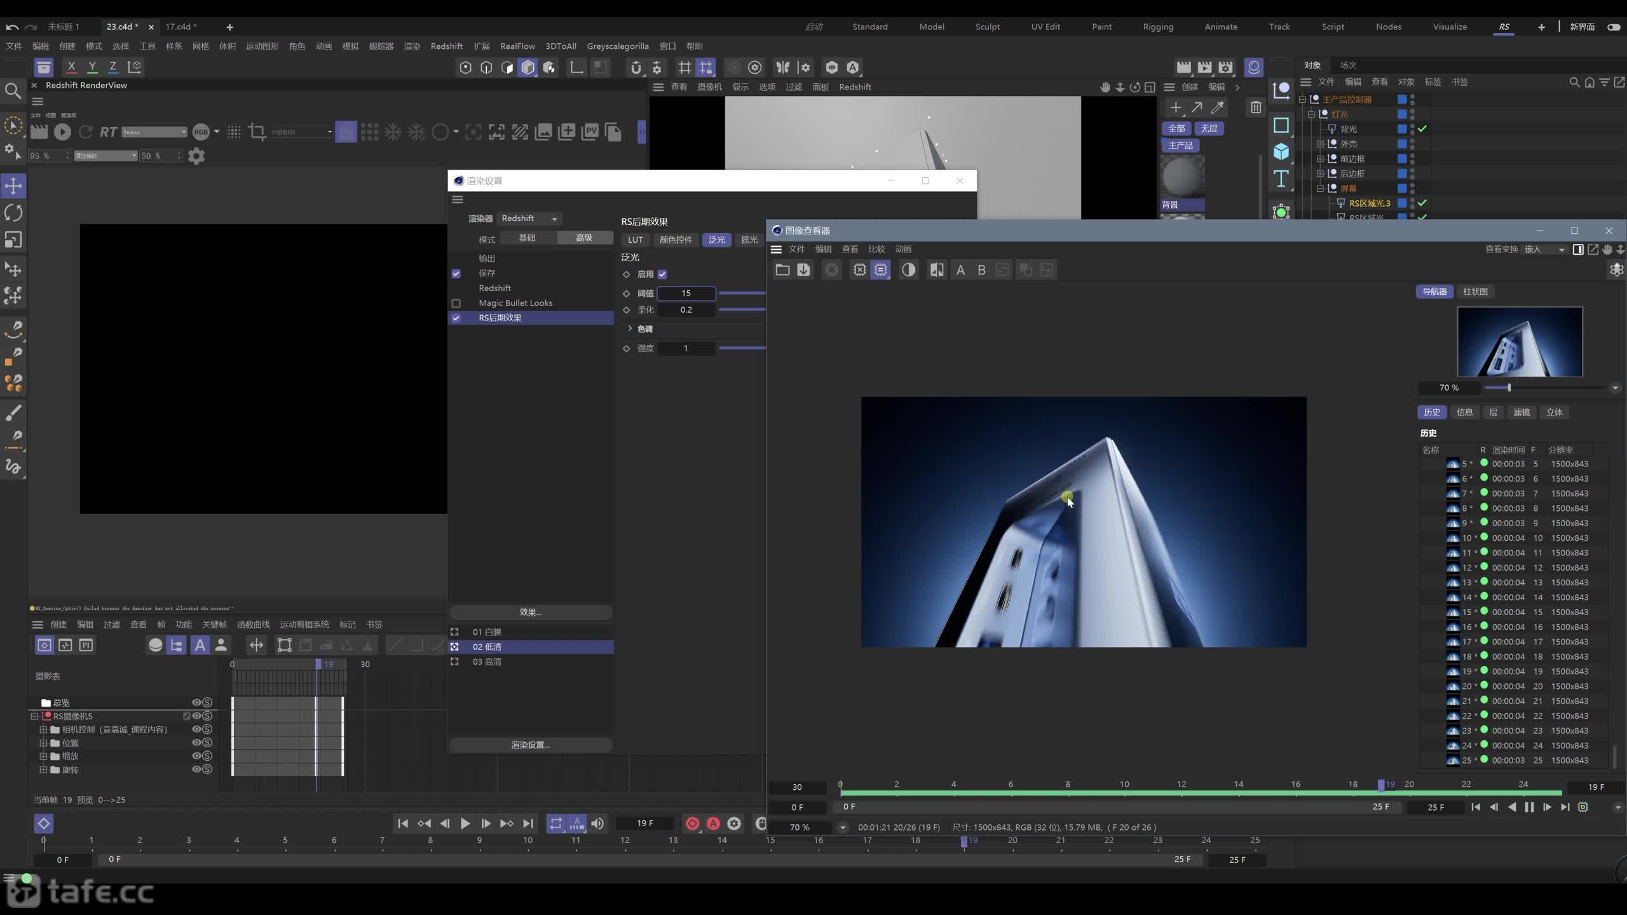Click navigator preview thumbnail
Image resolution: width=1627 pixels, height=915 pixels.
(x=1520, y=342)
